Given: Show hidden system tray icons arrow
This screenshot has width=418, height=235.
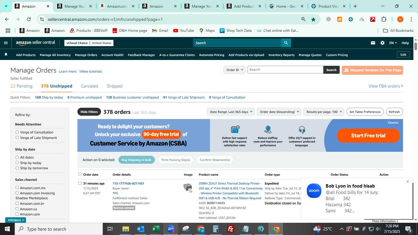Looking at the screenshot, I should click(x=341, y=229).
